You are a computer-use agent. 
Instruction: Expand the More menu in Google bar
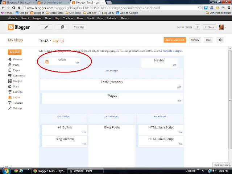point(125,18)
